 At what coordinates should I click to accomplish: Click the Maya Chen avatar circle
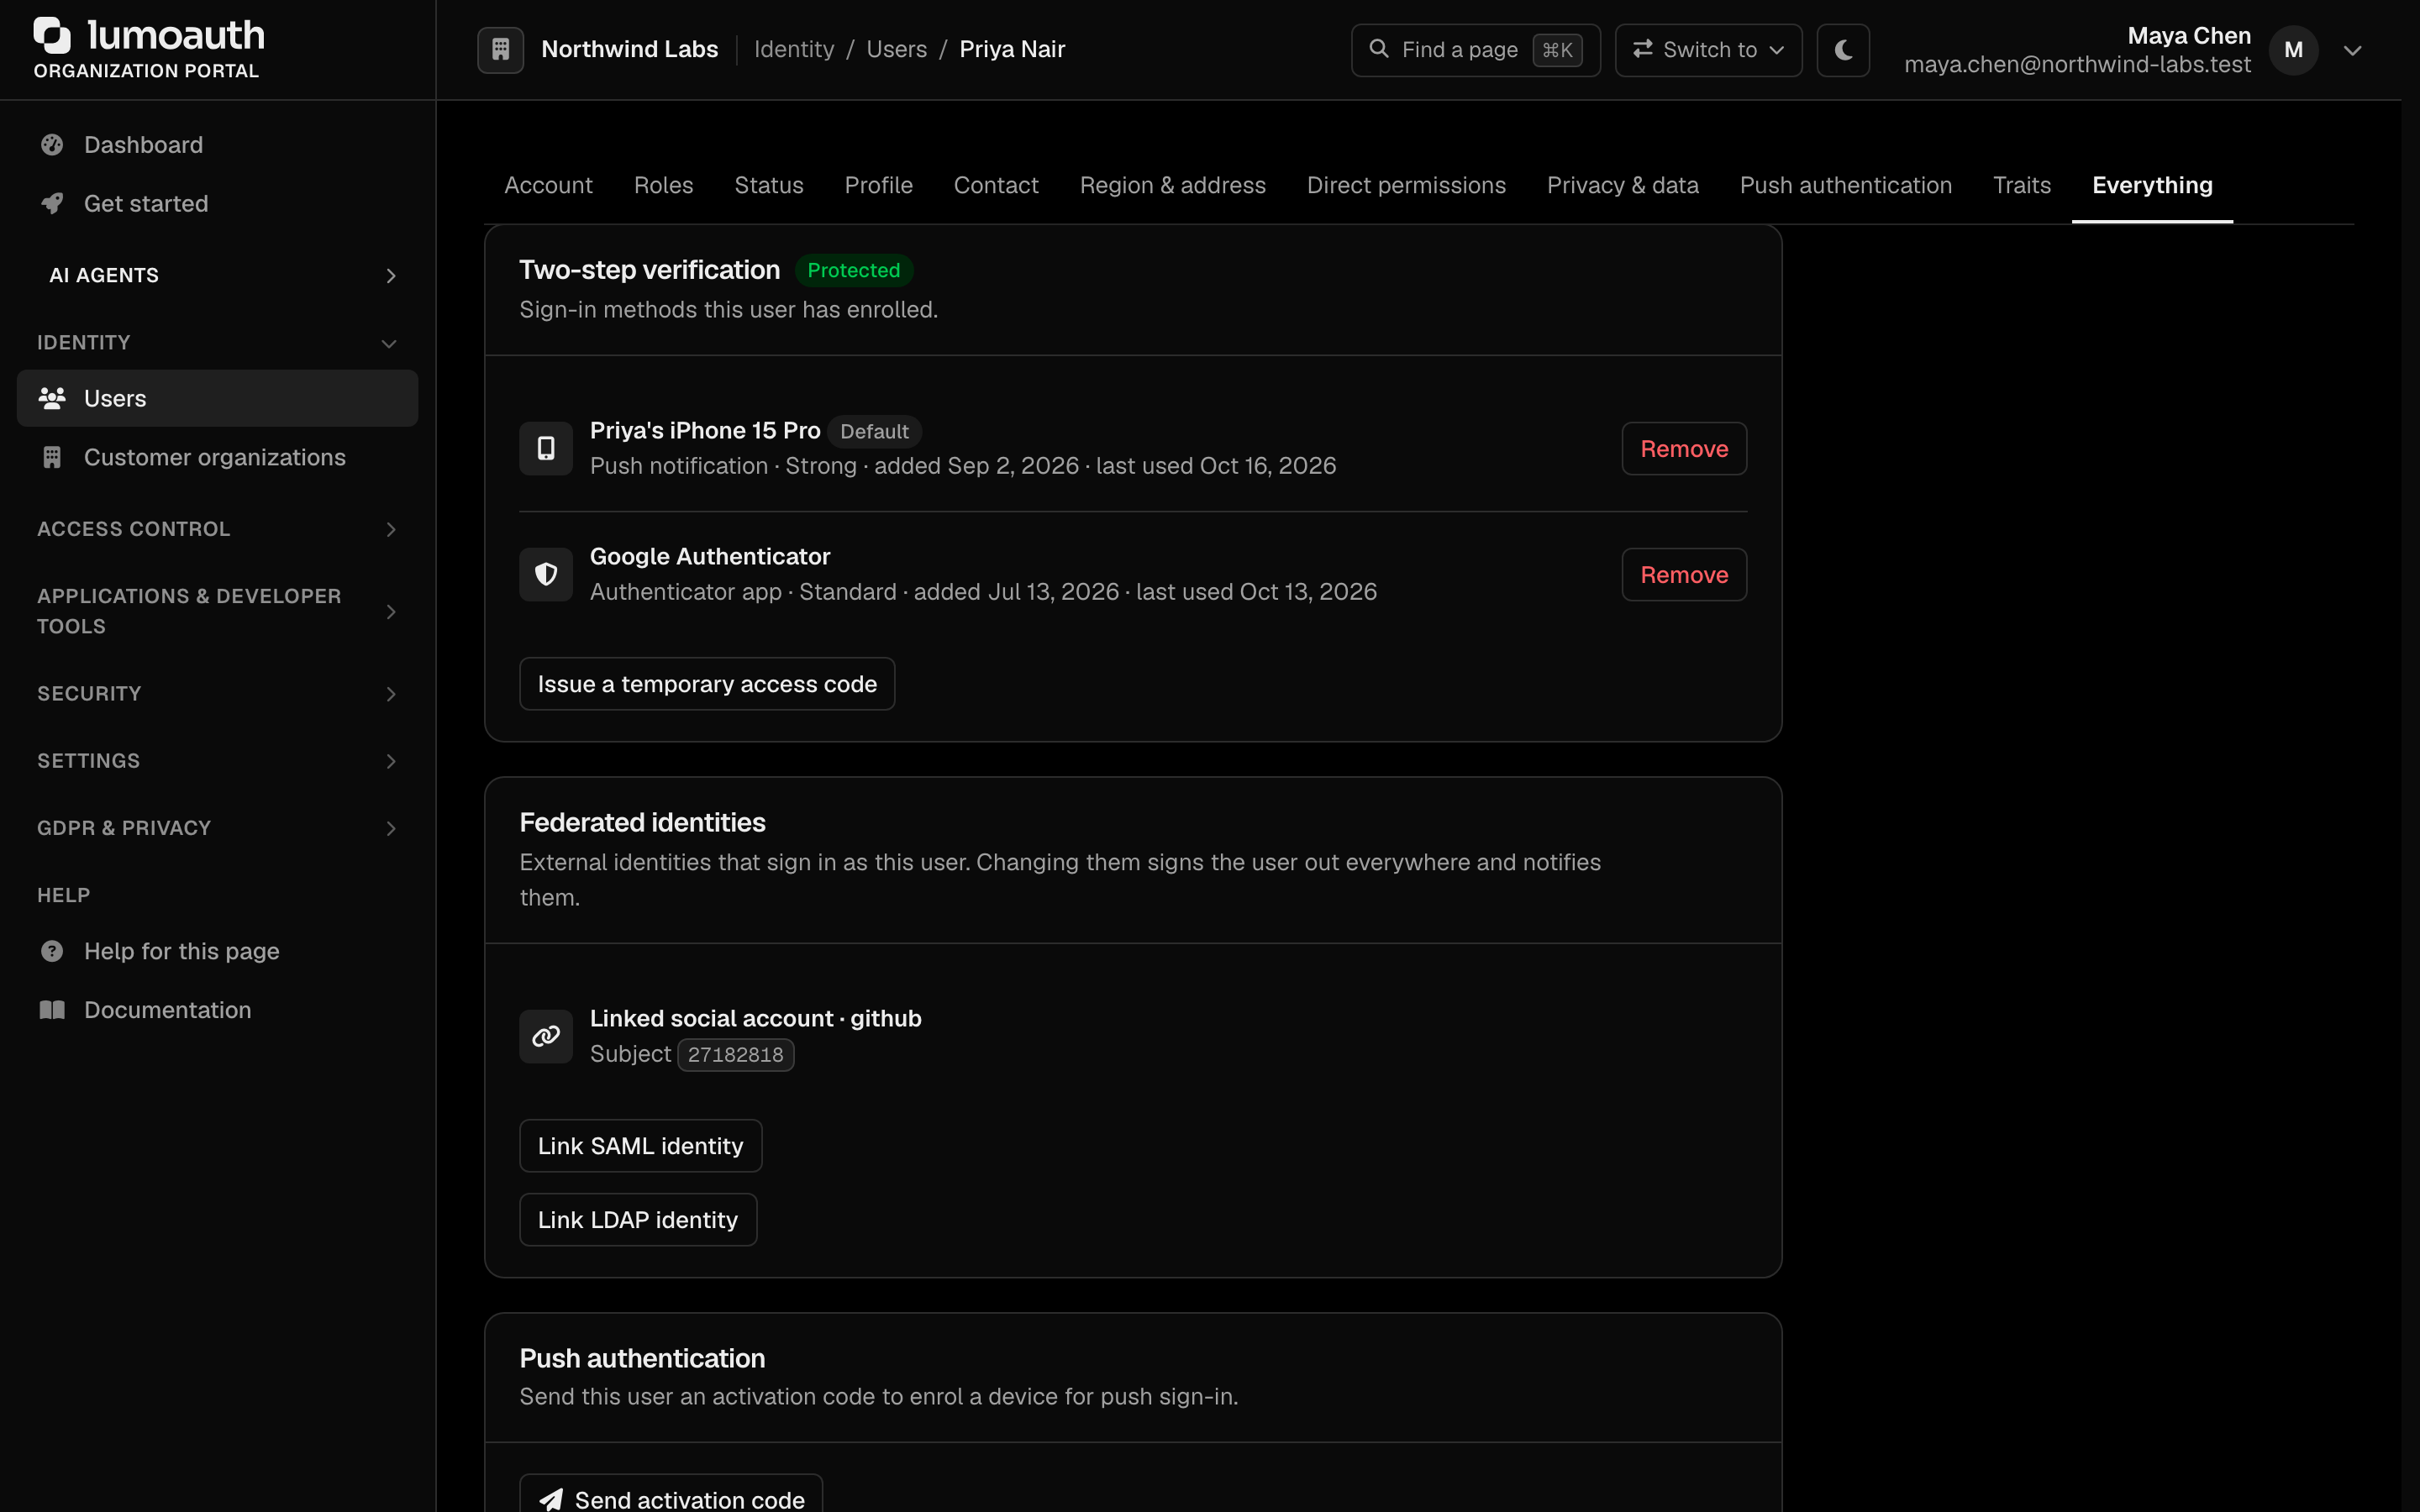point(2293,50)
